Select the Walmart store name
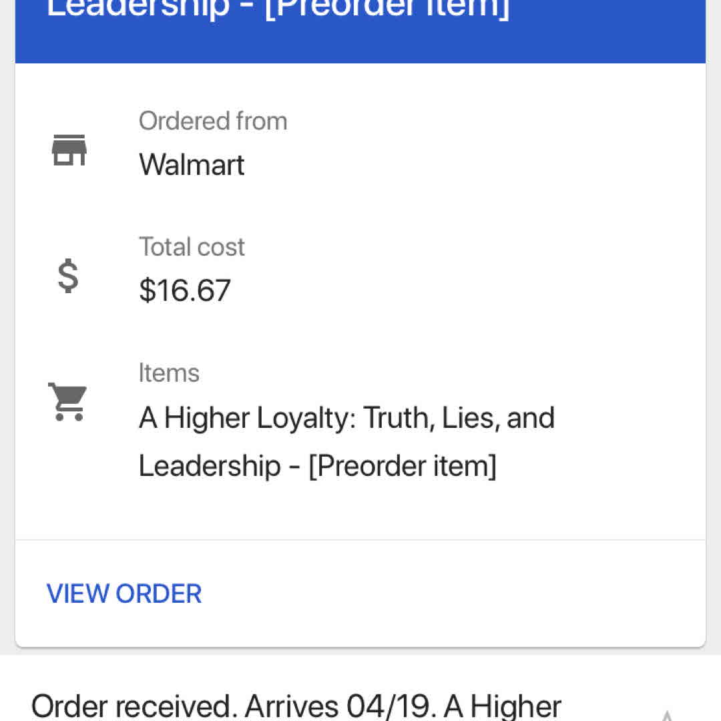The width and height of the screenshot is (721, 721). click(192, 165)
